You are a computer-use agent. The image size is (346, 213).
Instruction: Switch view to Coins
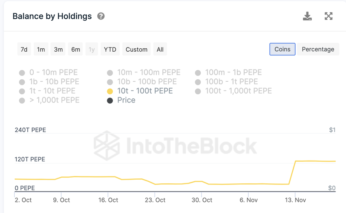(282, 49)
